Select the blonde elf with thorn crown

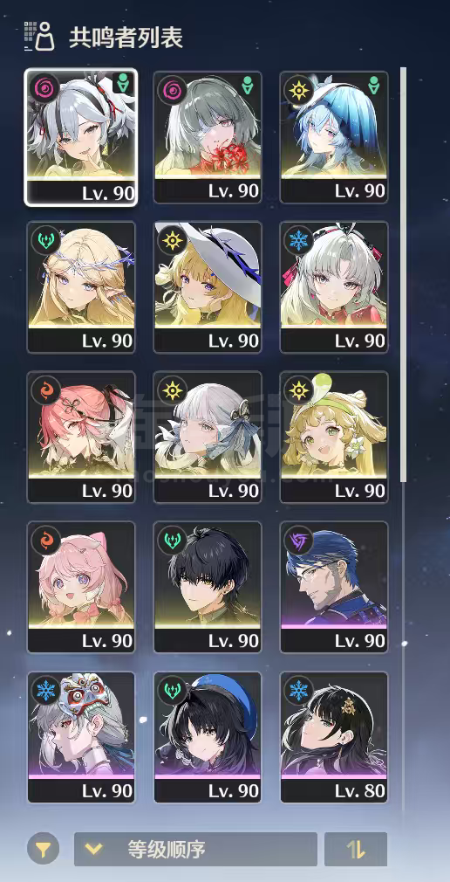click(81, 287)
